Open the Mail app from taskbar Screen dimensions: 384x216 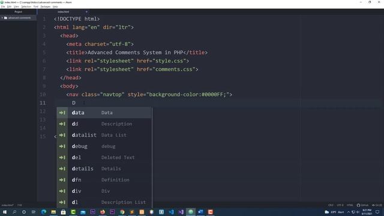(x=83, y=212)
